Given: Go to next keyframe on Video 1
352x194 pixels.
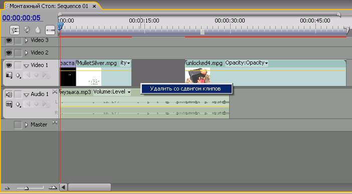Looking at the screenshot, I should [45, 75].
